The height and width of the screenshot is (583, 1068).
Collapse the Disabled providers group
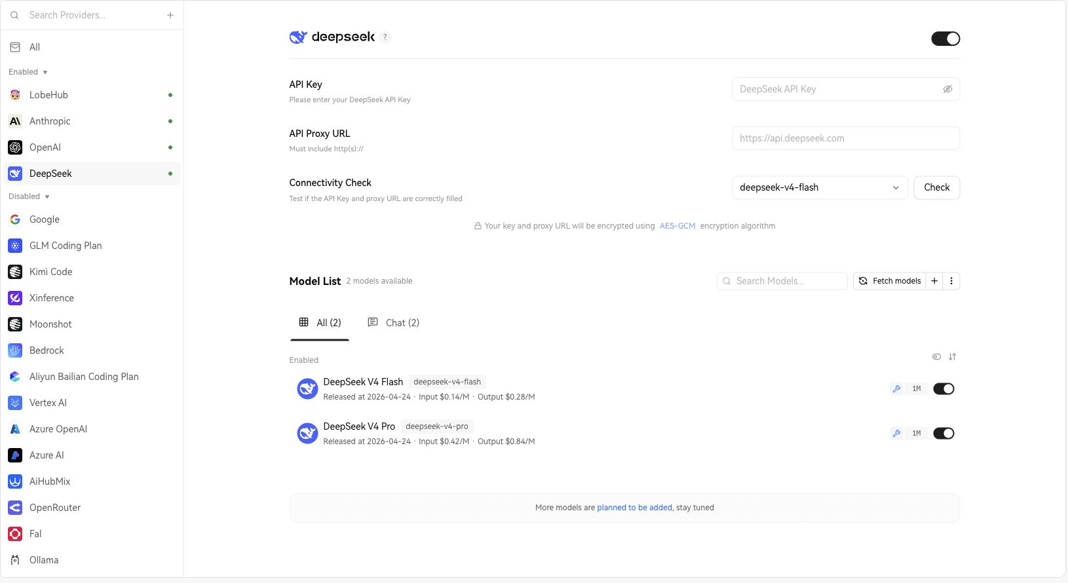(29, 197)
